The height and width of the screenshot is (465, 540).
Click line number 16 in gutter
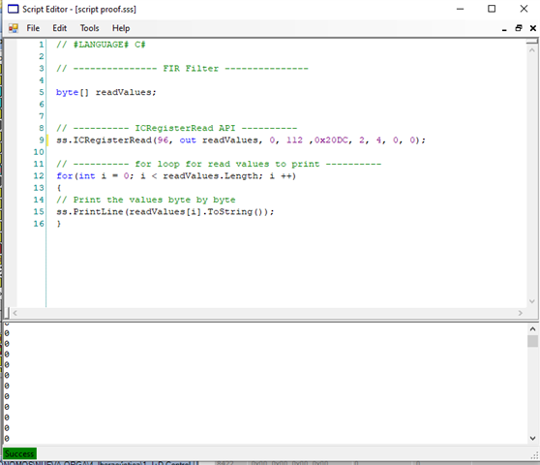[39, 224]
